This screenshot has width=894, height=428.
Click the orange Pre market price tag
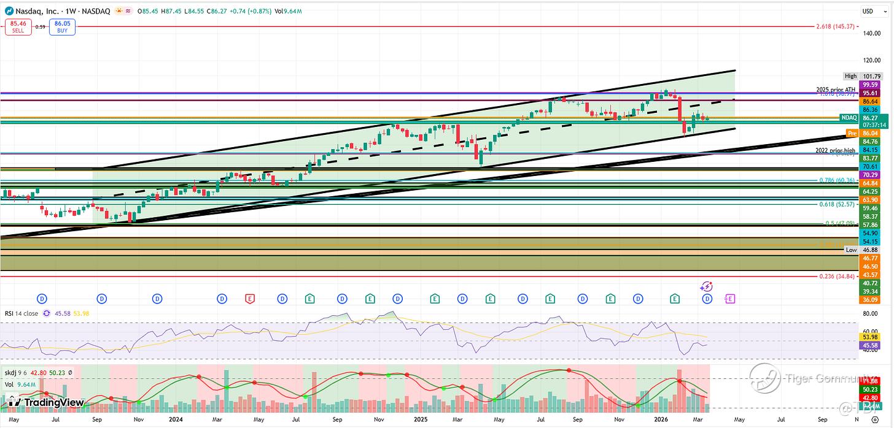852,133
